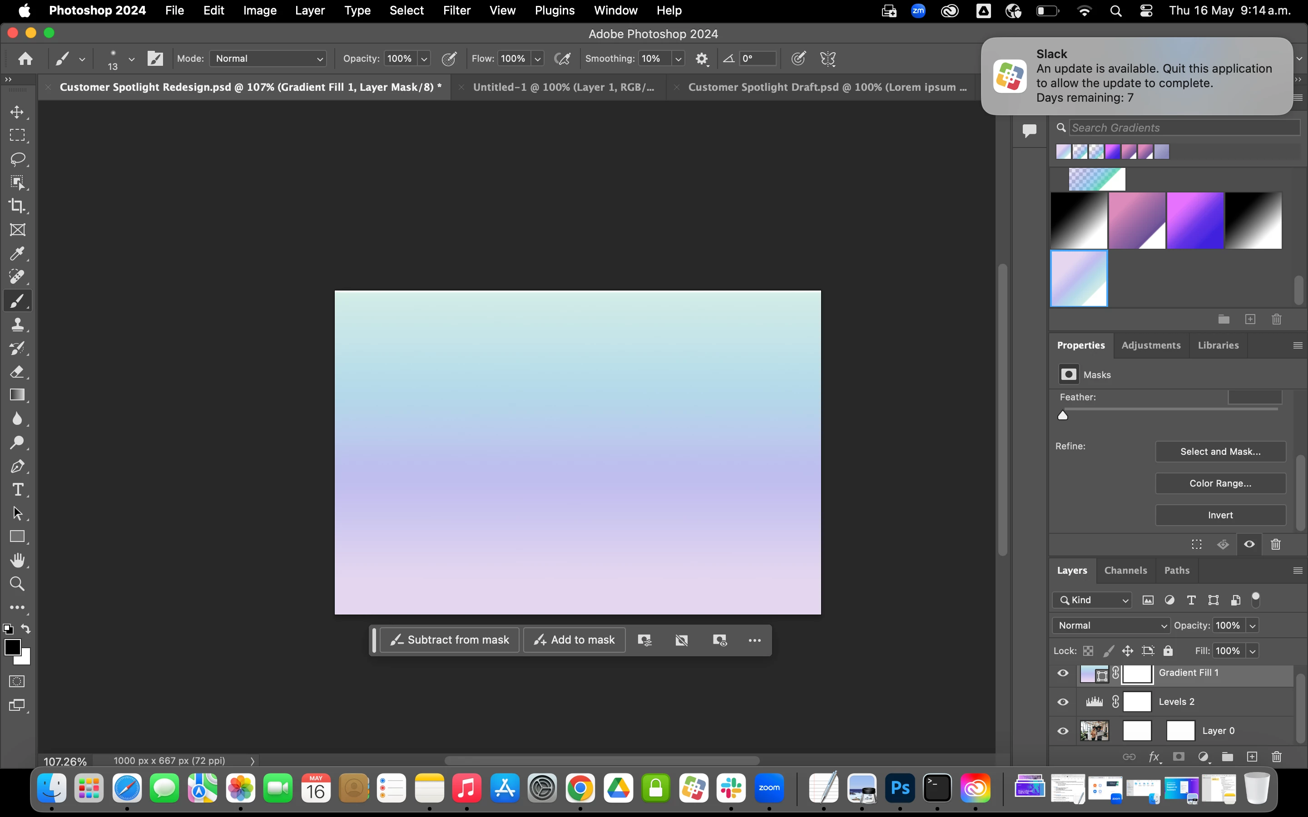The height and width of the screenshot is (817, 1308).
Task: Click Subtract from mask button
Action: [450, 640]
